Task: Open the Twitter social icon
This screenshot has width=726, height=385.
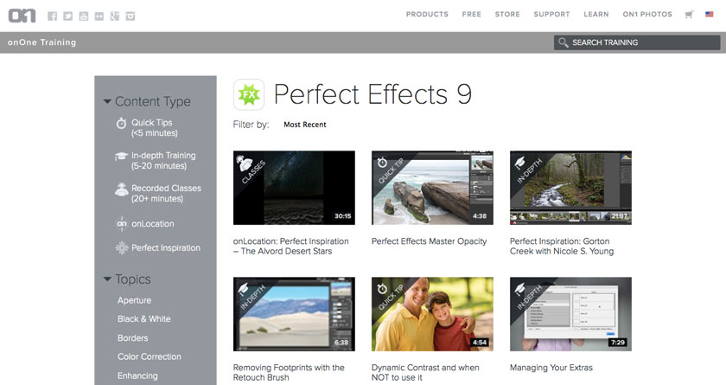Action: pos(68,16)
